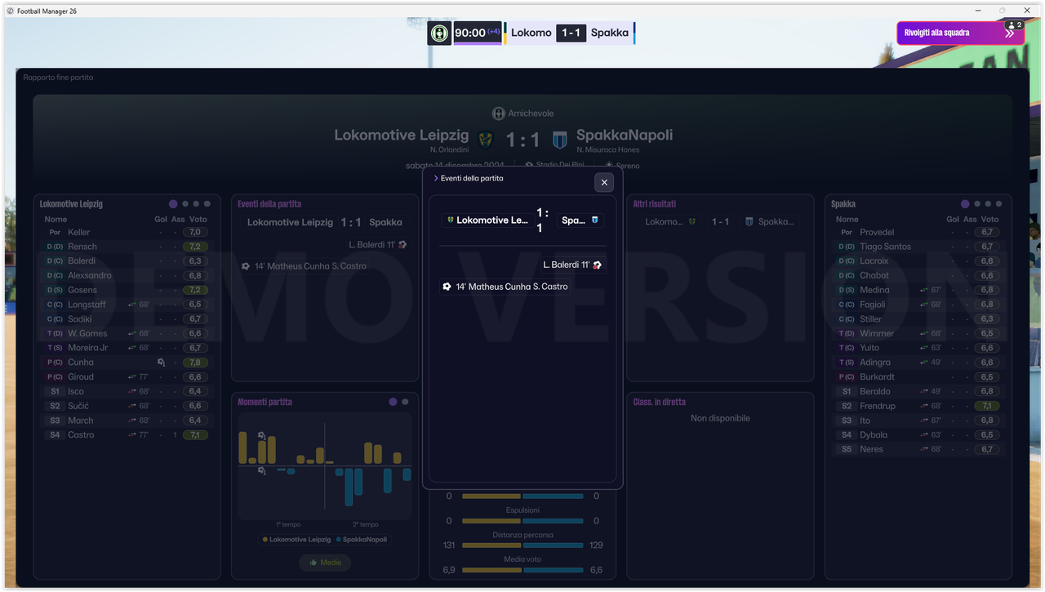Viewport: 1045px width, 592px height.
Task: Select second view dot in Spakka panel
Action: 977,204
